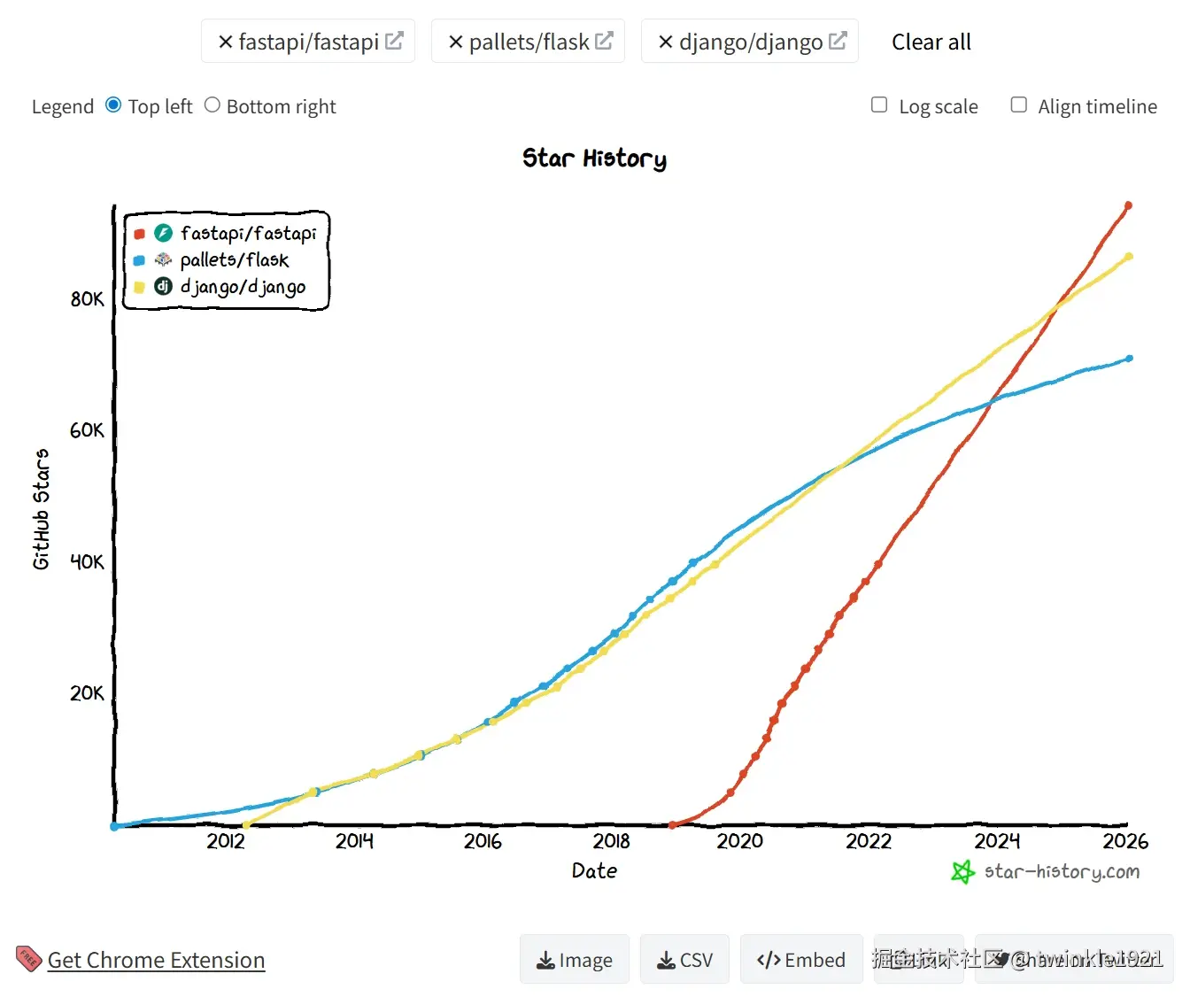The height and width of the screenshot is (997, 1190).
Task: Click Clear all to remove repos
Action: point(931,42)
